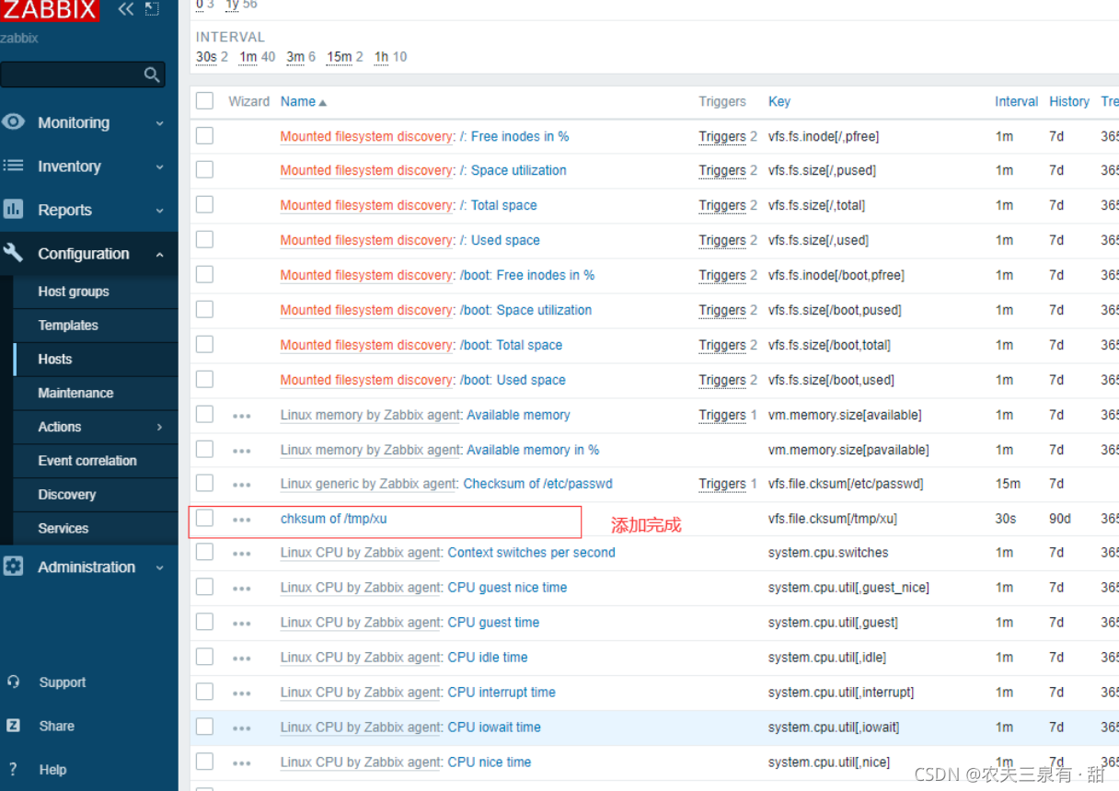Check the /: Space utilization row

204,169
